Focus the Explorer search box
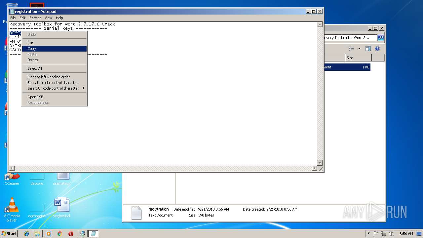423x238 pixels. click(x=350, y=38)
